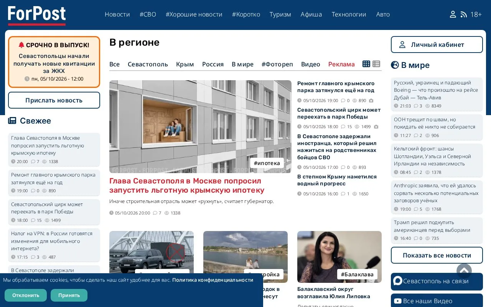Viewport: 491px width, 307px height.
Task: Click the scroll-to-top chevron button
Action: coord(464,271)
